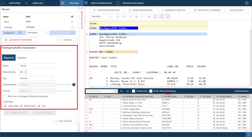Open the Standard selector dropdown
The height and width of the screenshot is (137, 252).
click(x=102, y=17)
